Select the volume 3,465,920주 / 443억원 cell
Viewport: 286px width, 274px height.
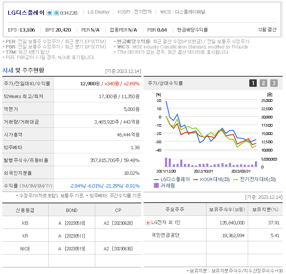click(117, 122)
